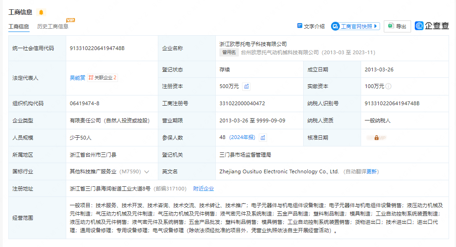Viewport: 456px width, 247px height.
Task: Click the 曾用名 tag
Action: pyautogui.click(x=229, y=52)
